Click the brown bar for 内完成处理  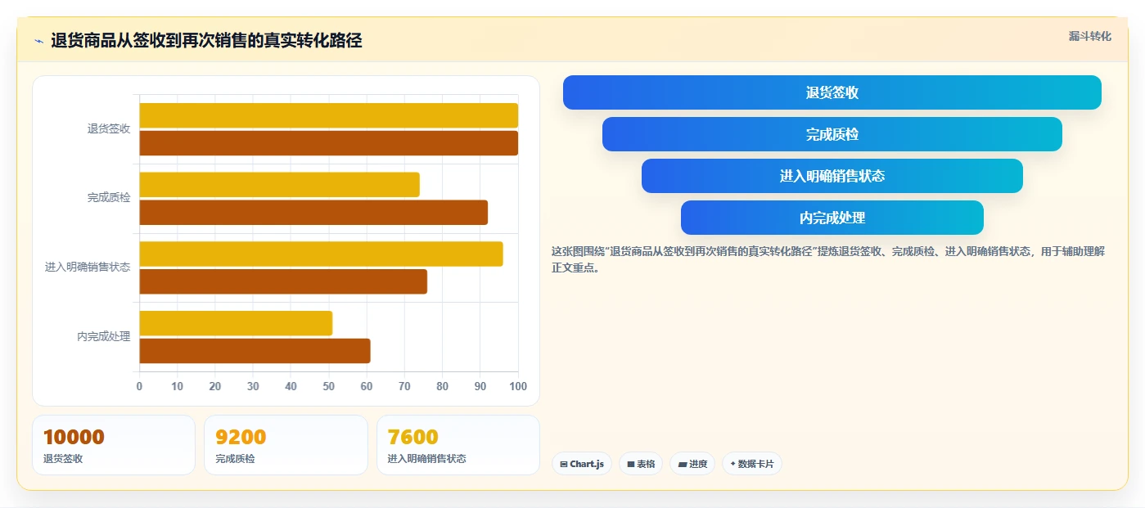(255, 351)
